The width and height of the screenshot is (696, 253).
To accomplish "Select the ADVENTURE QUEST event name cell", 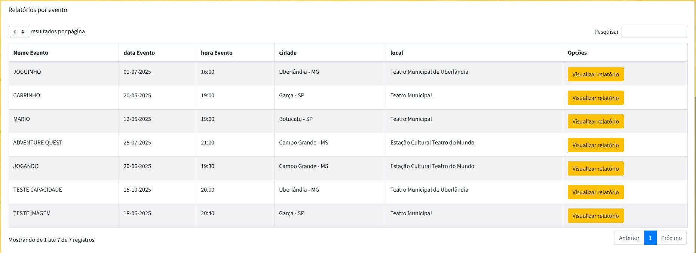I will [38, 143].
